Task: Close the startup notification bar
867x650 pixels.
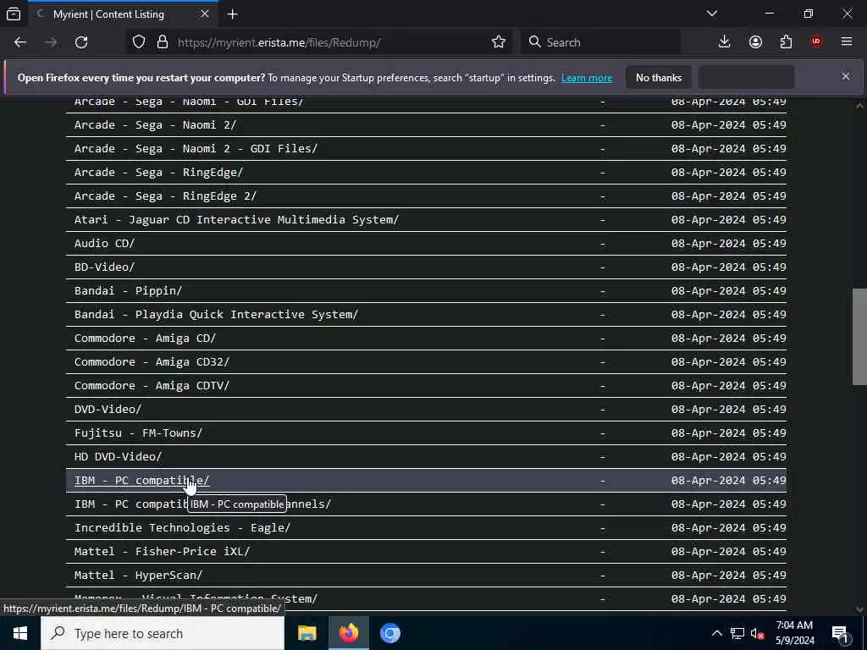Action: click(846, 76)
